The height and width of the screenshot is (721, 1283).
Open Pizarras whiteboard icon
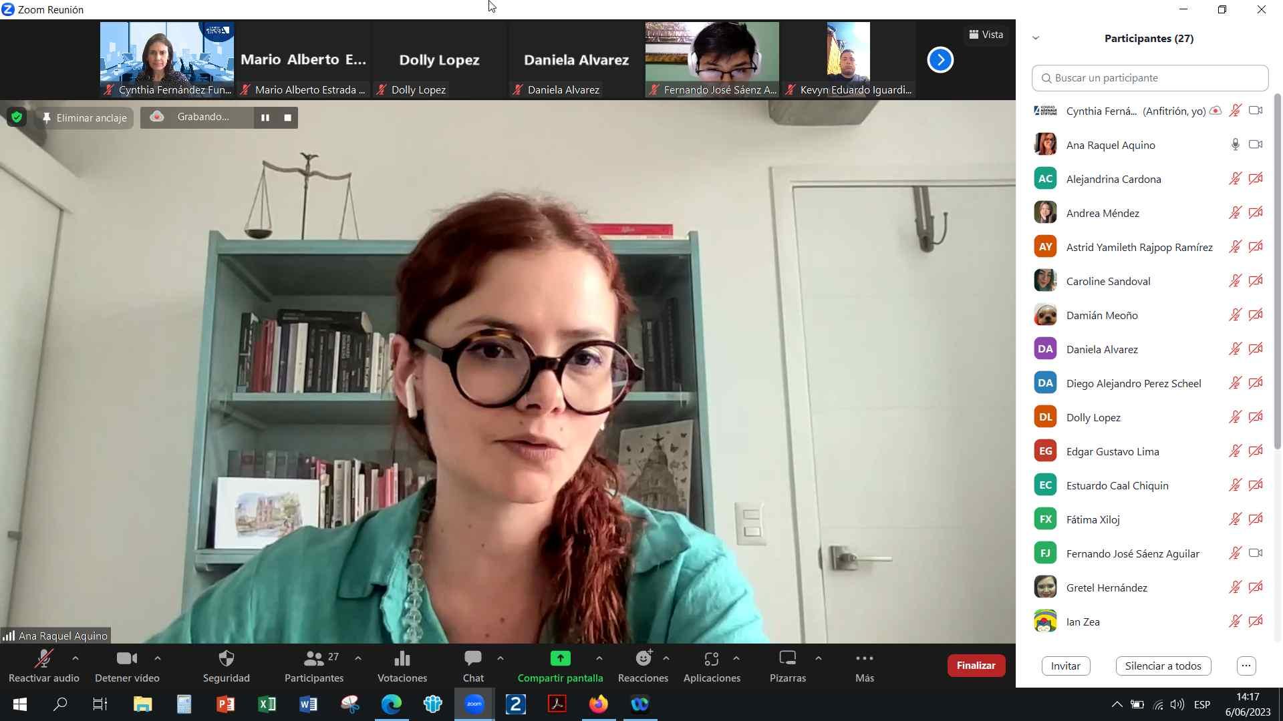pyautogui.click(x=787, y=659)
